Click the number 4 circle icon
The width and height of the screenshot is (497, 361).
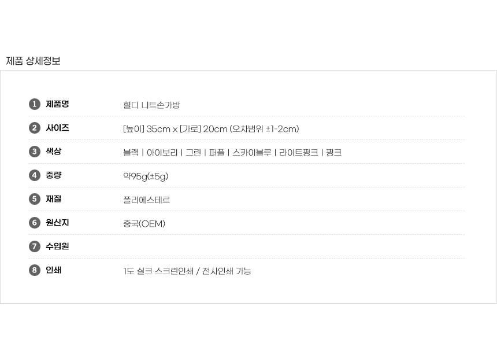34,175
